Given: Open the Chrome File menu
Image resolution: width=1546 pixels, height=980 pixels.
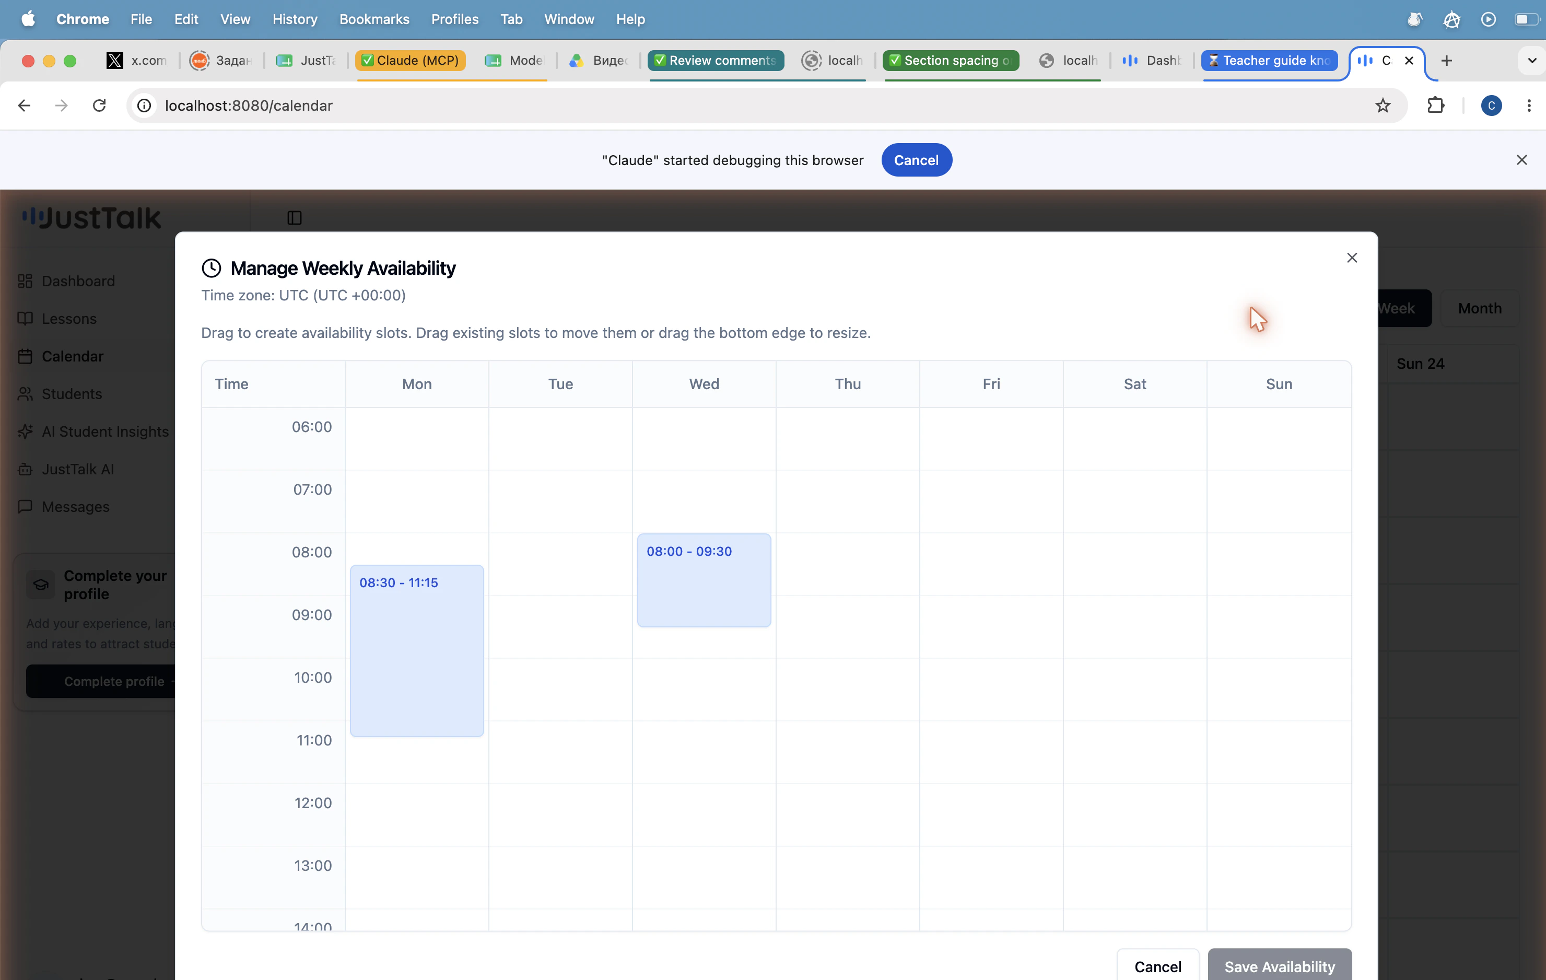Looking at the screenshot, I should 140,19.
